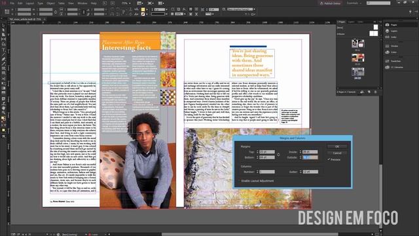Open the Arrange Documents dropdown

point(161,3)
